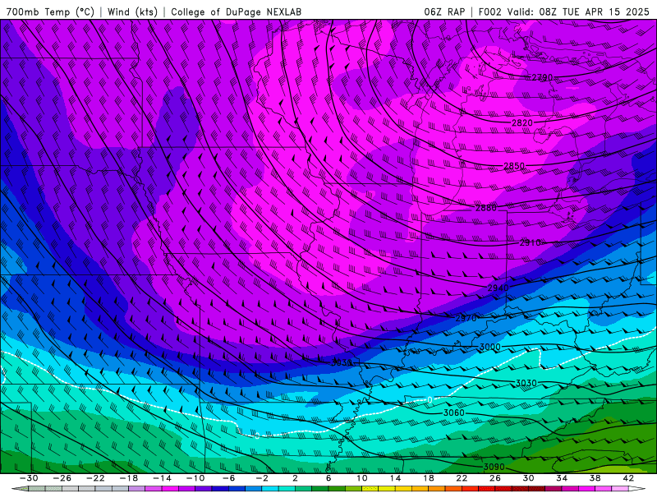Select the "Valid: 08Z TUE APR 15 2025" text
The width and height of the screenshot is (657, 493).
click(x=578, y=12)
